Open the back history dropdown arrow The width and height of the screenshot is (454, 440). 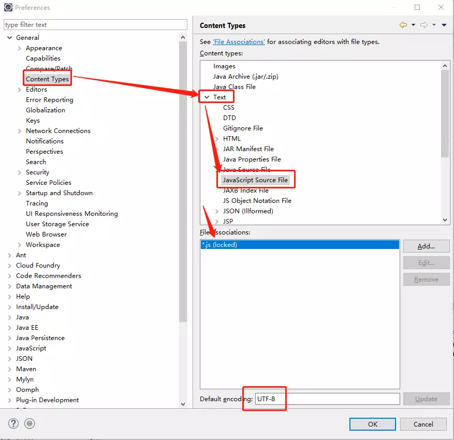point(413,25)
